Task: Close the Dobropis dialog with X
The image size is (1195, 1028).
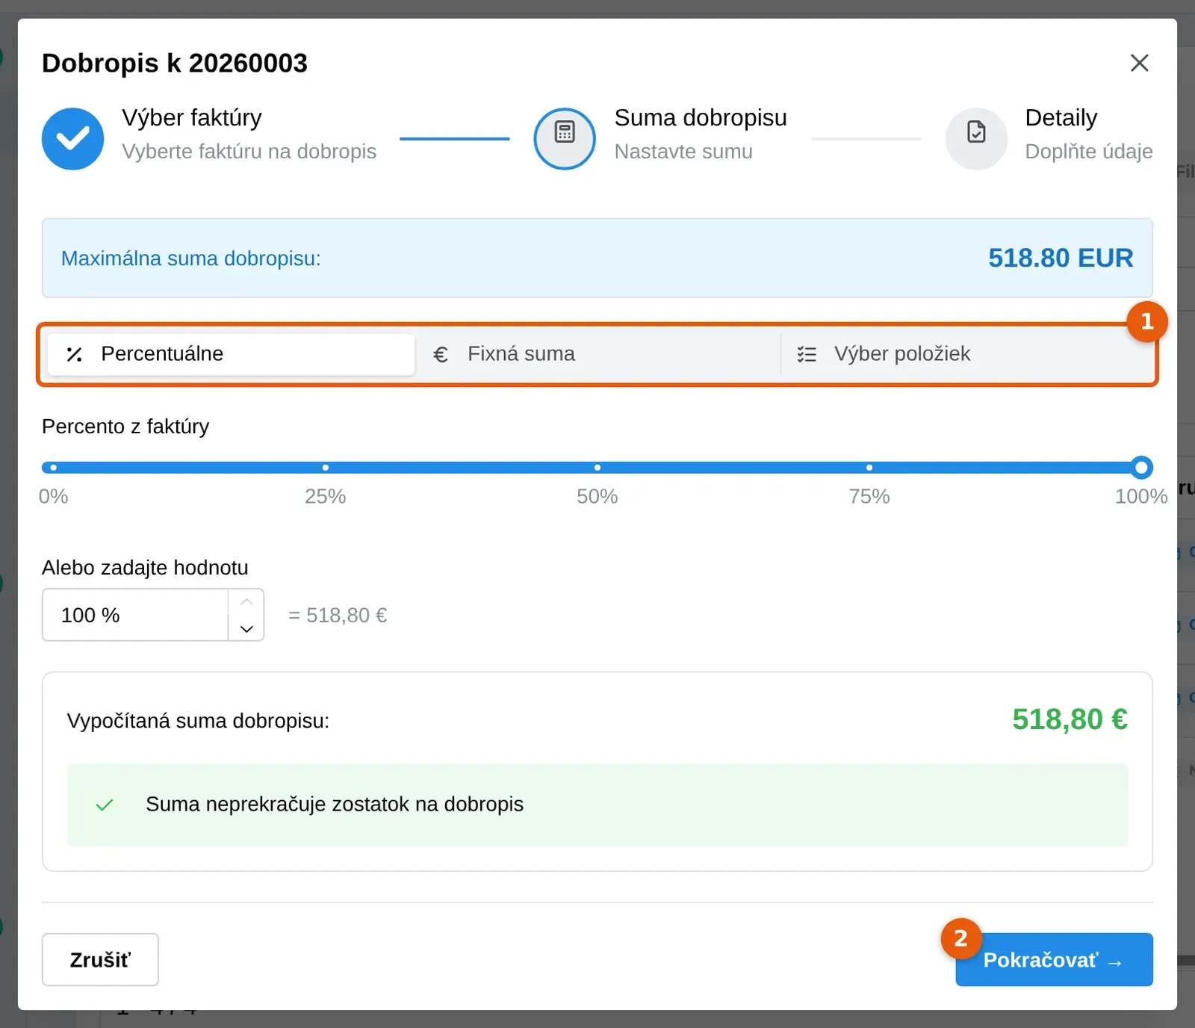Action: click(x=1139, y=63)
